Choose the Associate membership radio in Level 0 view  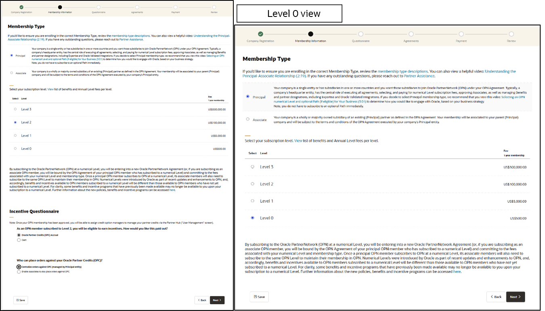(x=247, y=119)
